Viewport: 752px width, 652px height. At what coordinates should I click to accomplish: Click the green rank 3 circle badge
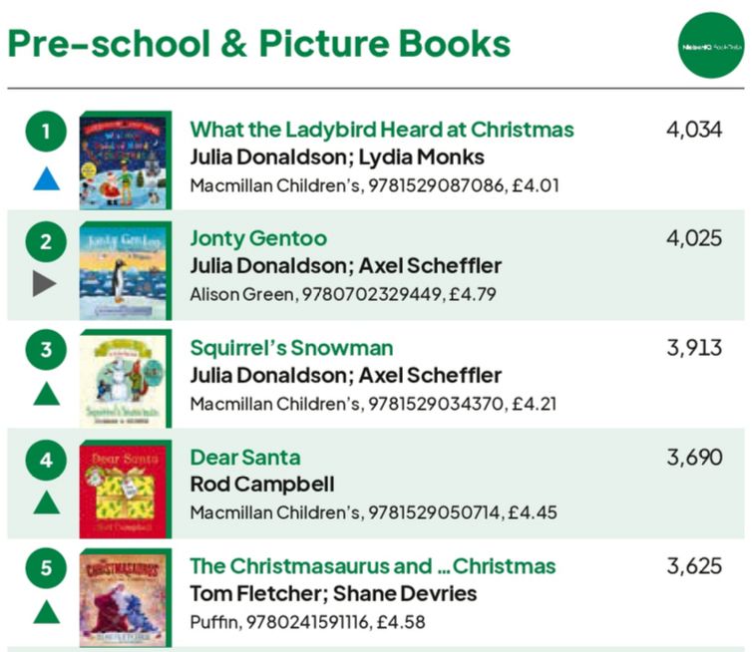tap(46, 349)
